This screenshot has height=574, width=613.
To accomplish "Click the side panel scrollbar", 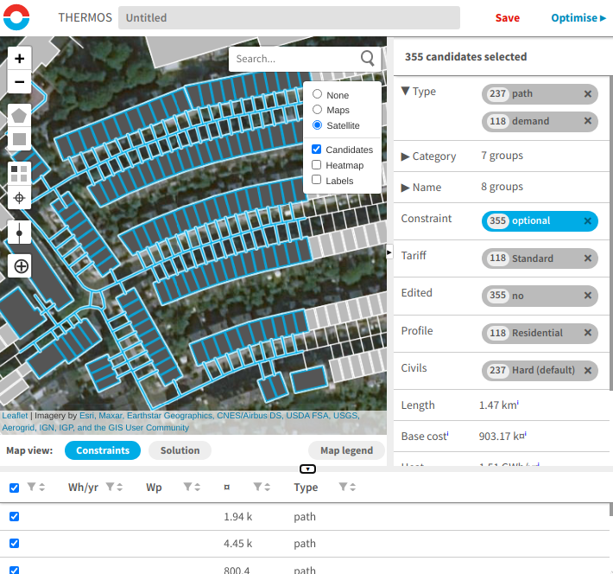I will [610, 233].
